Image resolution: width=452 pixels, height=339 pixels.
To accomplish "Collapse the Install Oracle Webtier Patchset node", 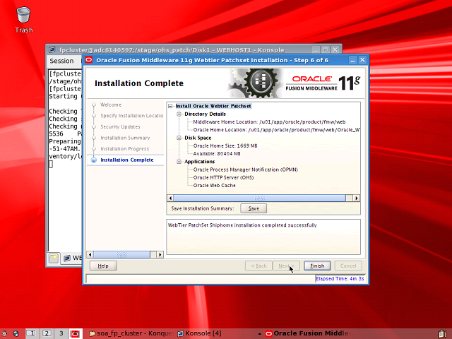I will (170, 106).
